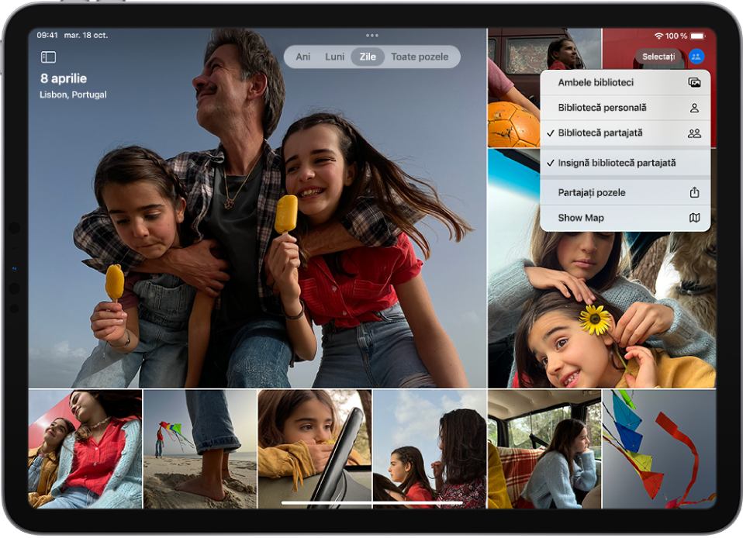This screenshot has width=743, height=538.
Task: Open thumbnail of feet on beach with kite
Action: coord(200,449)
